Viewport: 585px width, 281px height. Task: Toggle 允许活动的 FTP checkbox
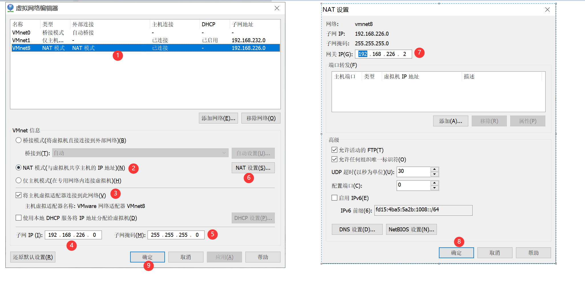tap(334, 150)
